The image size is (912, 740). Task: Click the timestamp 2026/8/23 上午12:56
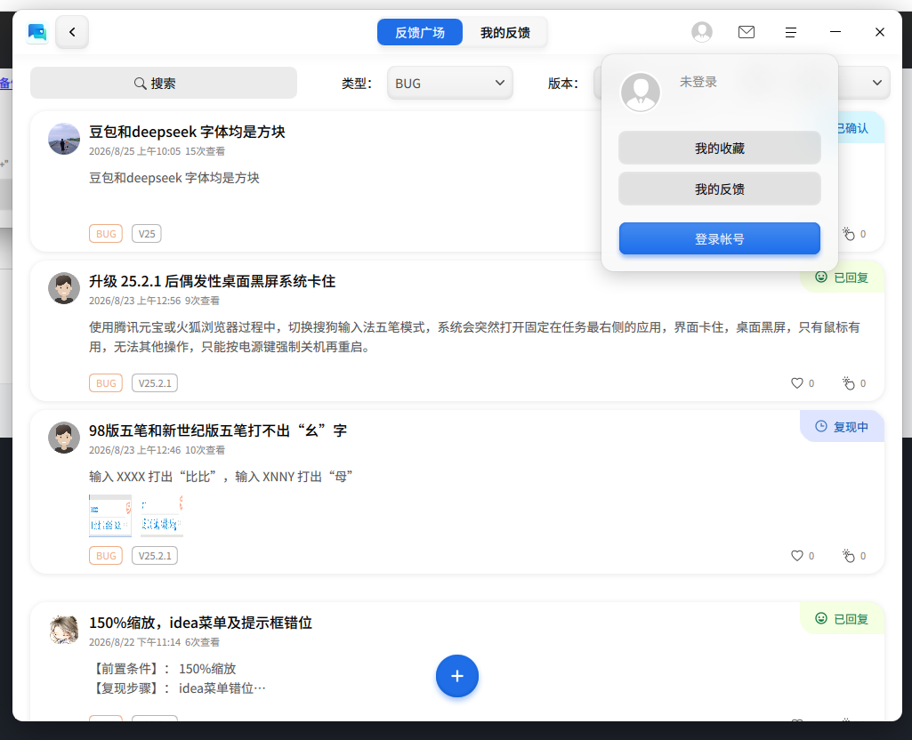(134, 301)
